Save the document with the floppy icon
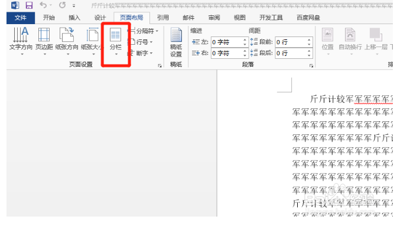The height and width of the screenshot is (226, 397). 29,5
